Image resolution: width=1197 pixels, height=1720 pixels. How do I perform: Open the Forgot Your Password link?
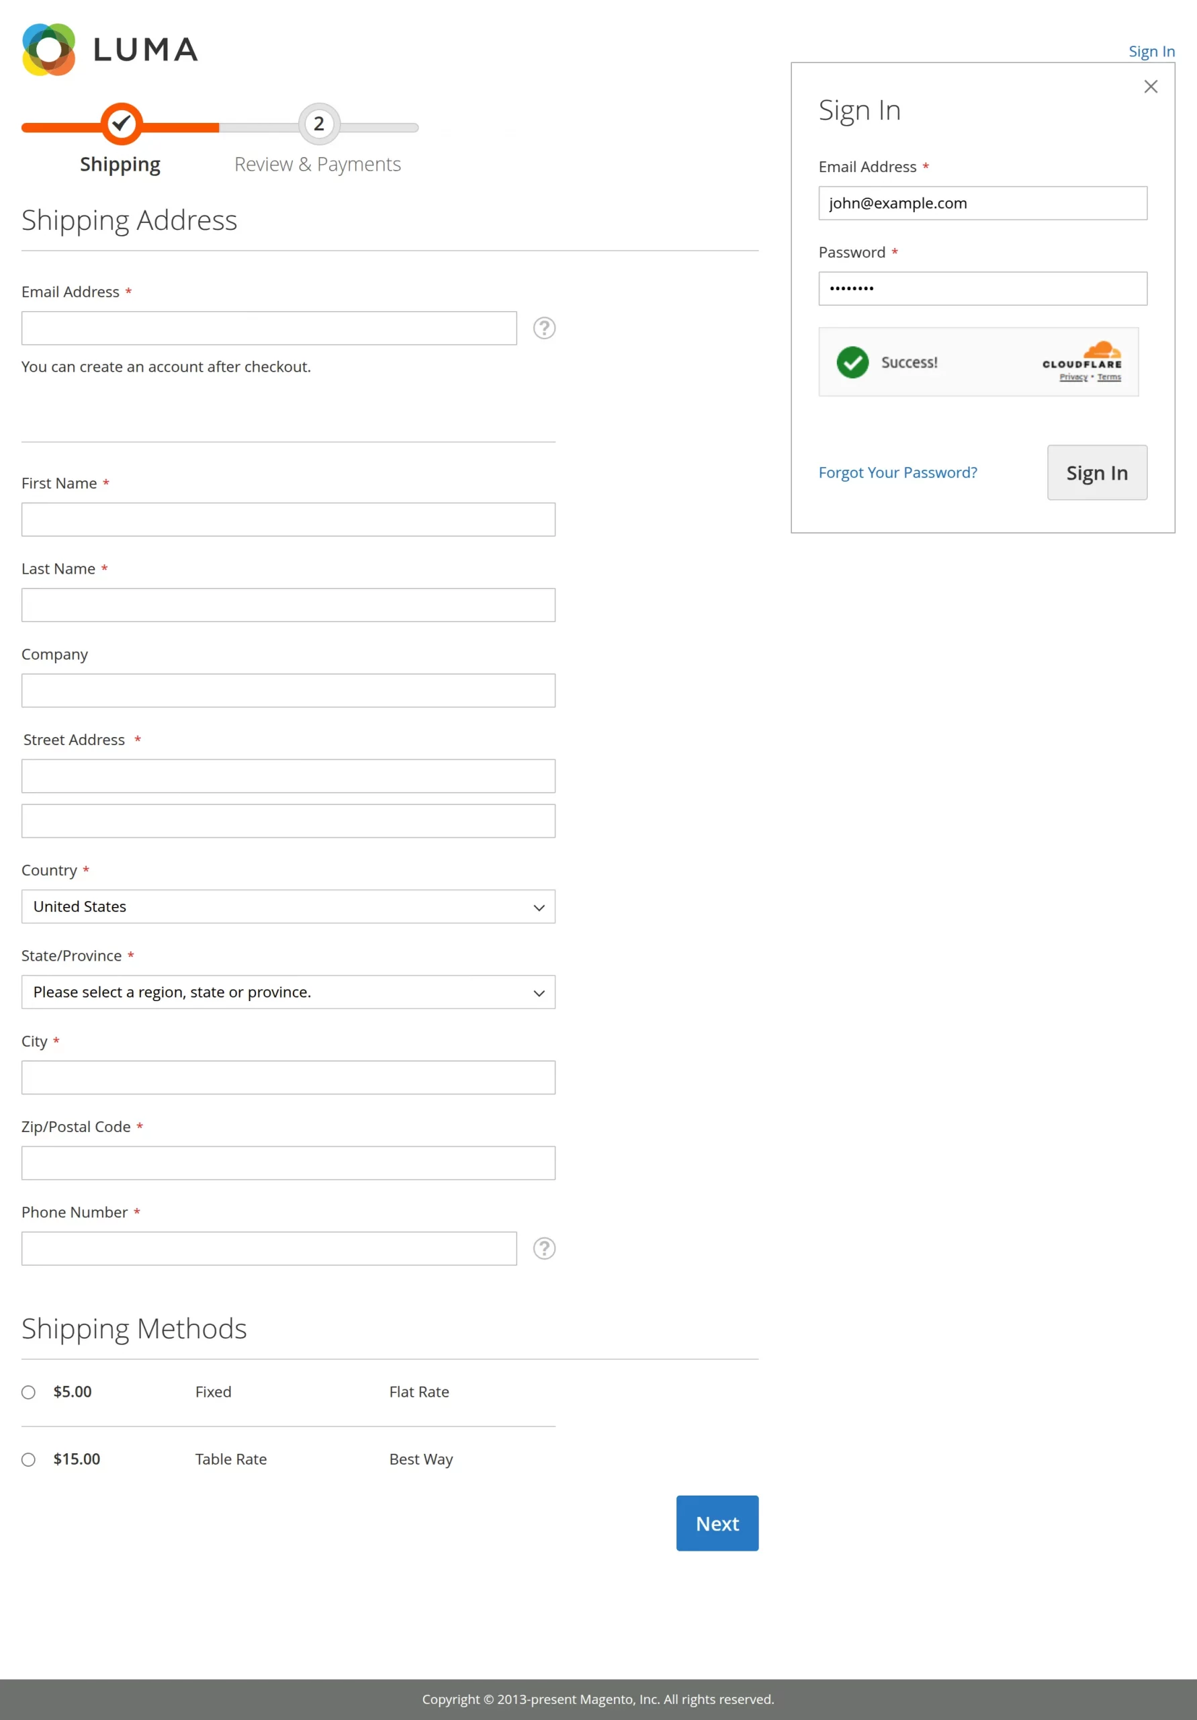897,472
